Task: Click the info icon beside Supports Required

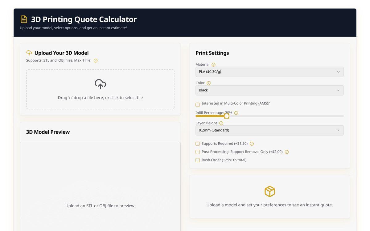Action: (x=252, y=144)
